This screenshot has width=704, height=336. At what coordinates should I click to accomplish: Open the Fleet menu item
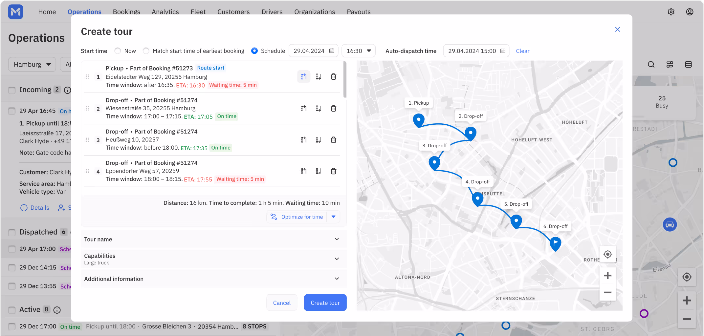[x=198, y=12]
